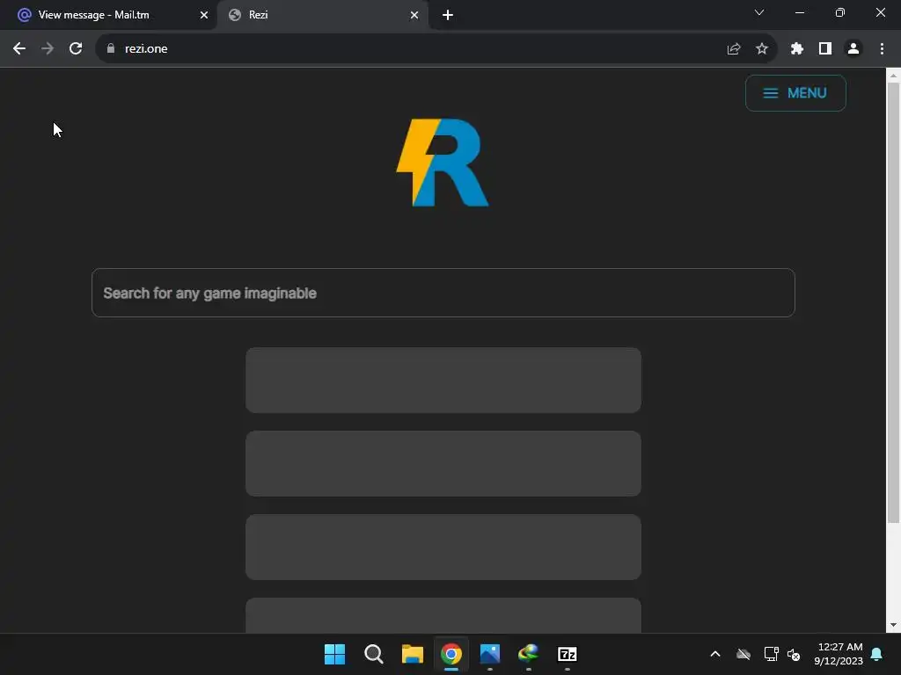Open Internet Download Manager taskbar icon
This screenshot has height=675, width=901.
(529, 654)
